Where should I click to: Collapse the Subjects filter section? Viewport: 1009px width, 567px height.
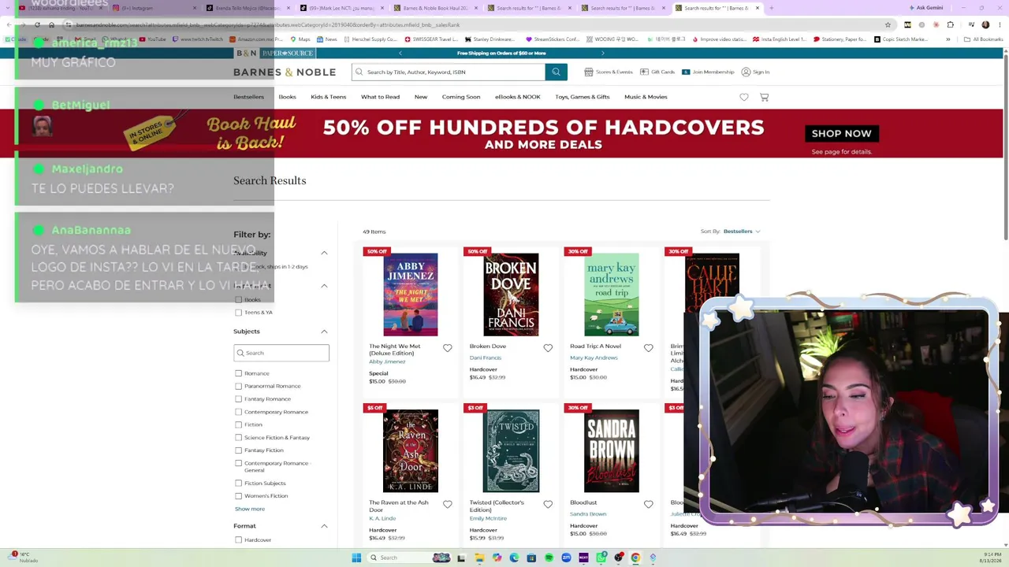coord(324,332)
